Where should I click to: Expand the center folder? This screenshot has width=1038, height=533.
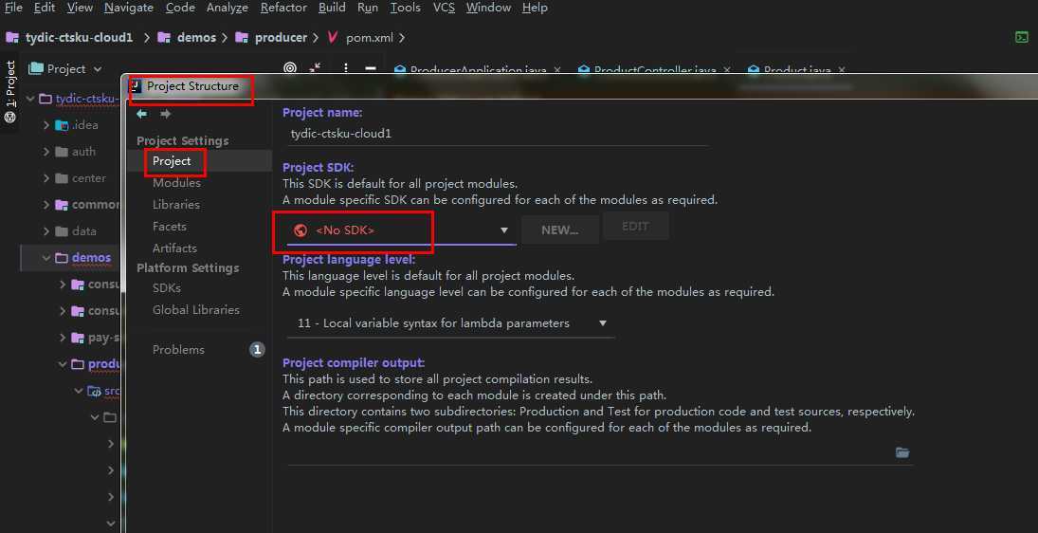pos(46,178)
